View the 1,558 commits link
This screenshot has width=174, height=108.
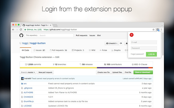(33, 64)
